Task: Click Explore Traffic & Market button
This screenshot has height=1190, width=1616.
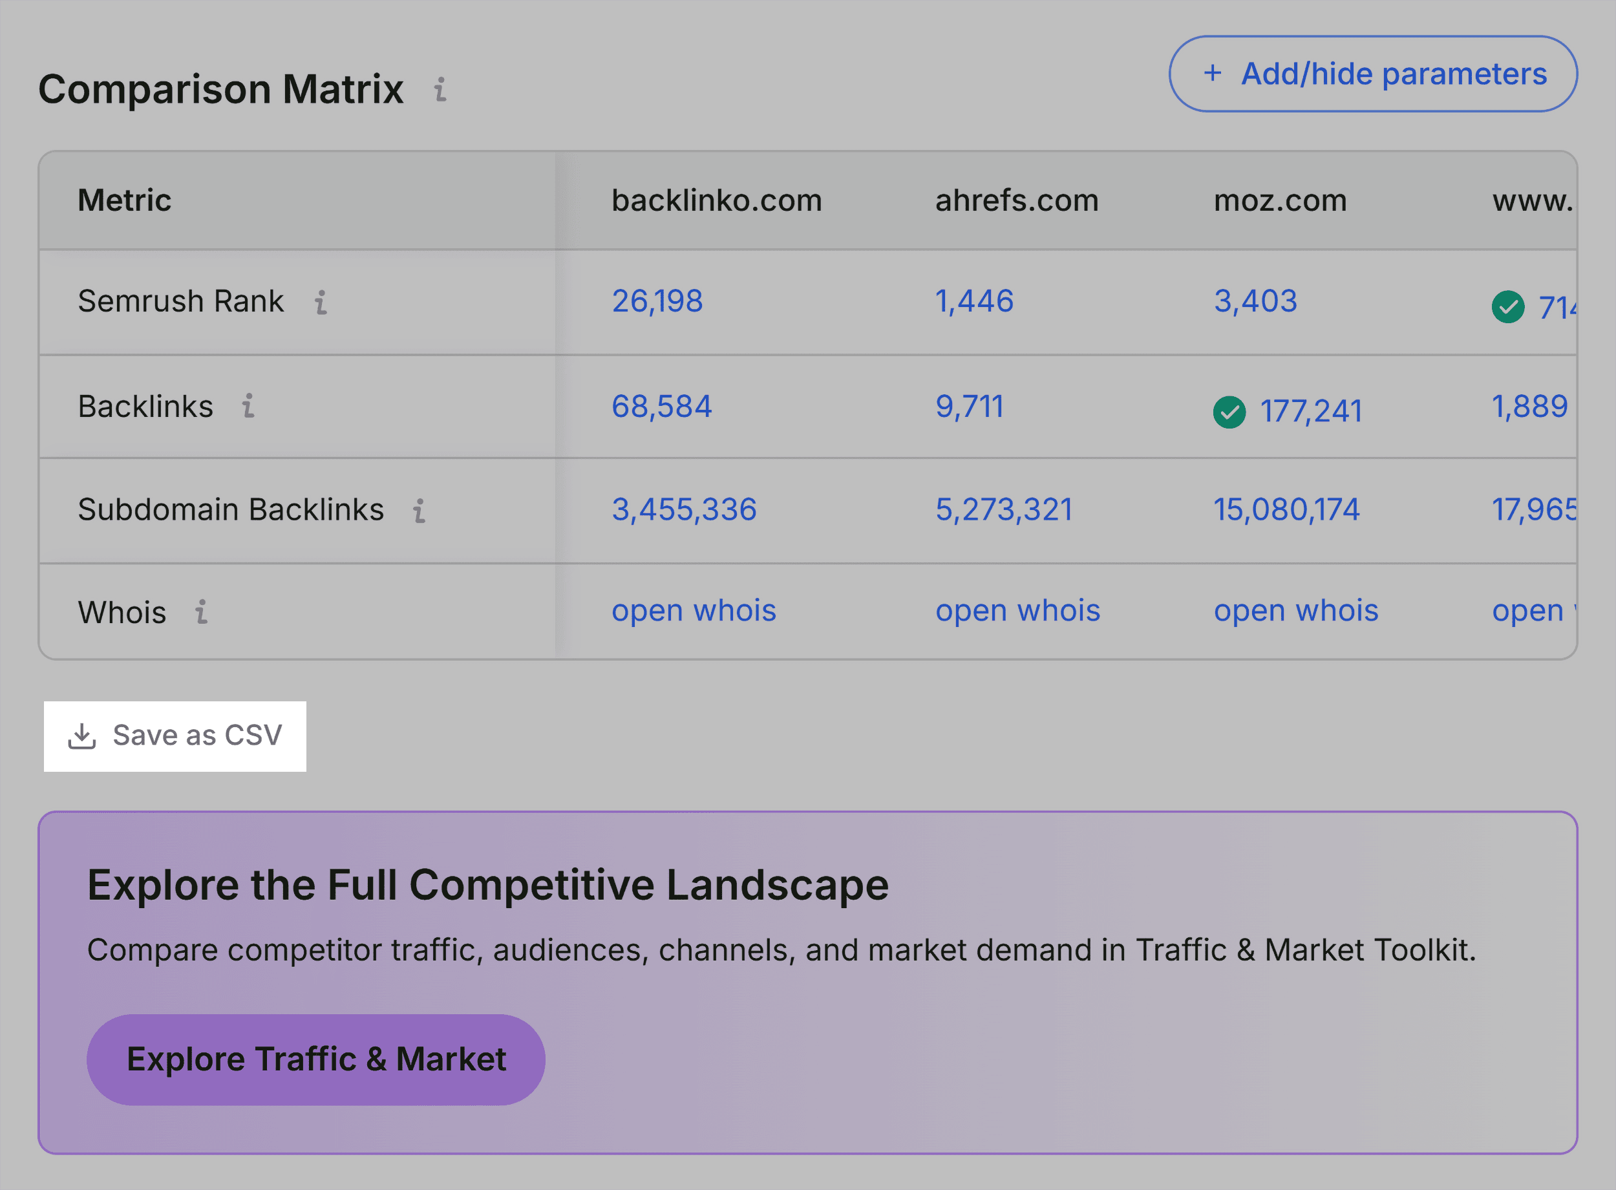Action: [x=316, y=1059]
